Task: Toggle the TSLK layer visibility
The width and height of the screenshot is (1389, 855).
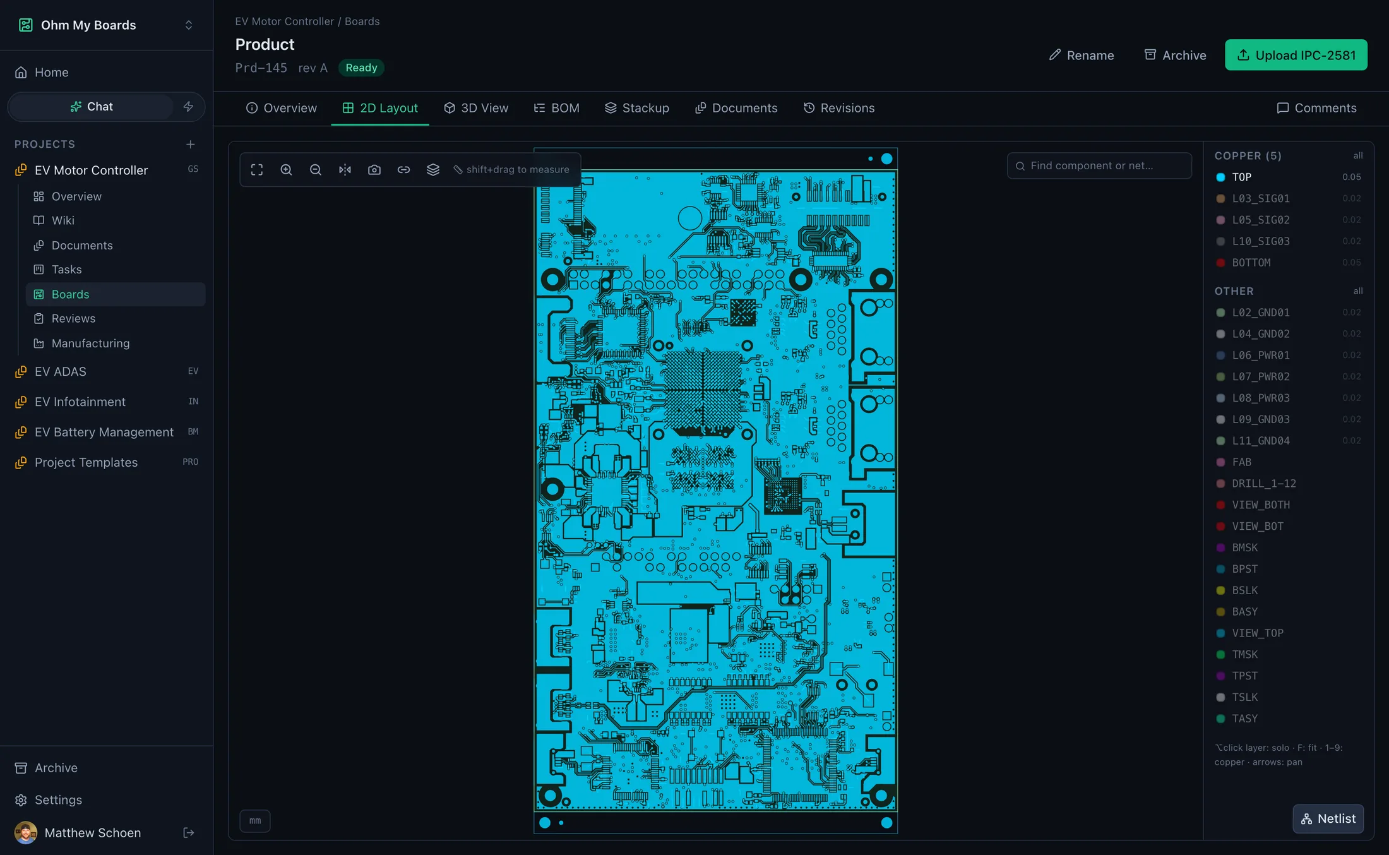Action: [x=1288, y=698]
